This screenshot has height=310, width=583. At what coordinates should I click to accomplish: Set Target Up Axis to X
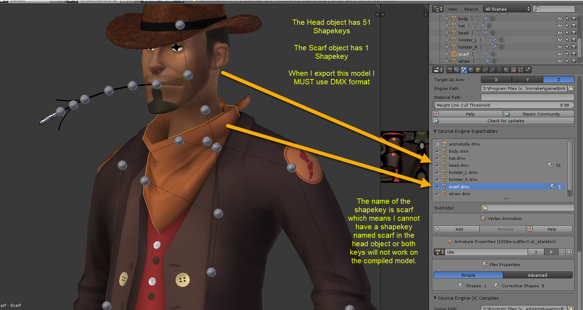pos(496,80)
